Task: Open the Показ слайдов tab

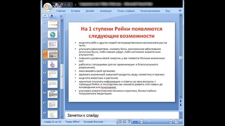Action: click(126, 11)
